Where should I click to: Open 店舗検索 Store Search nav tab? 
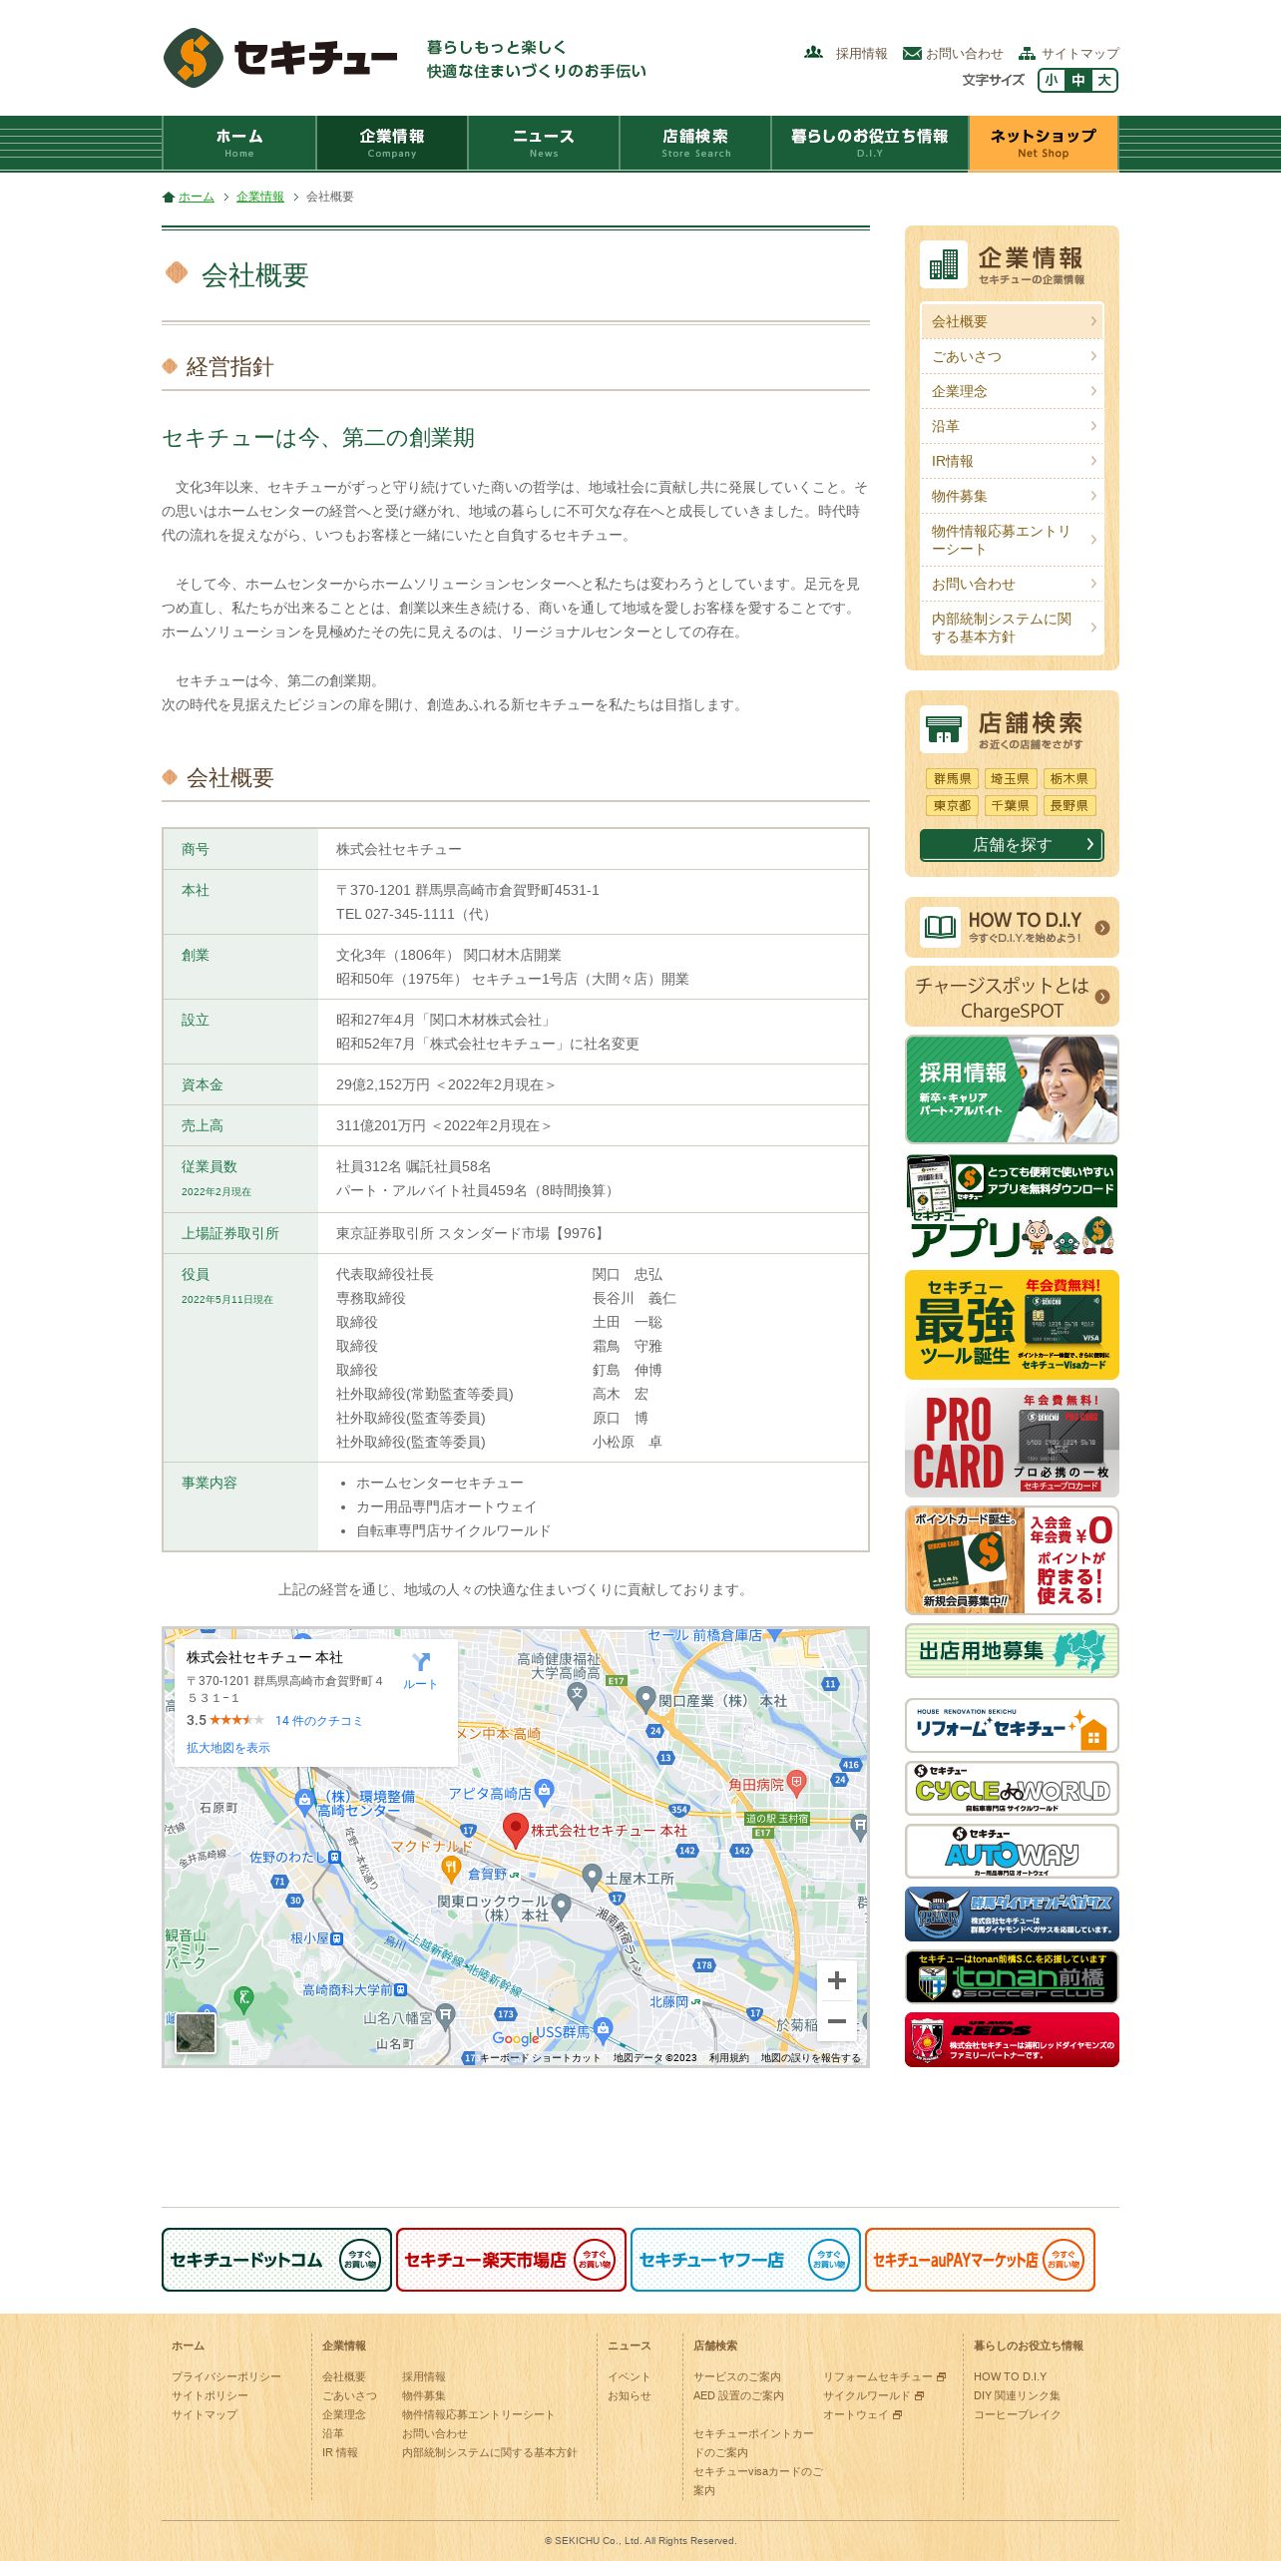[x=695, y=143]
